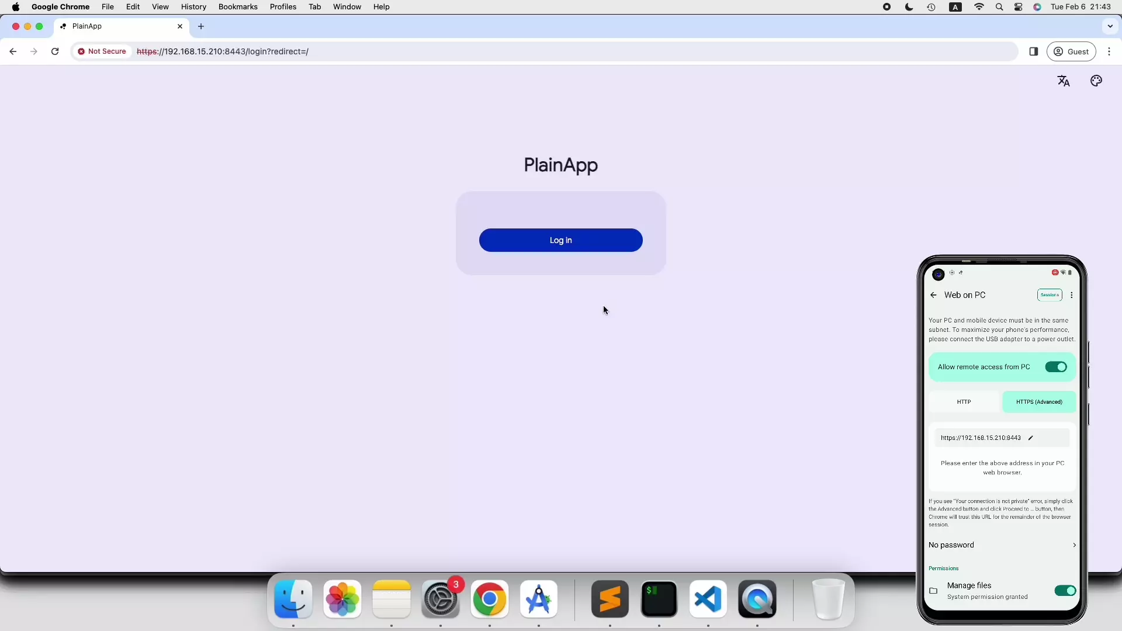Click the edit pencil beside phone URL
The image size is (1122, 631).
coord(1031,438)
